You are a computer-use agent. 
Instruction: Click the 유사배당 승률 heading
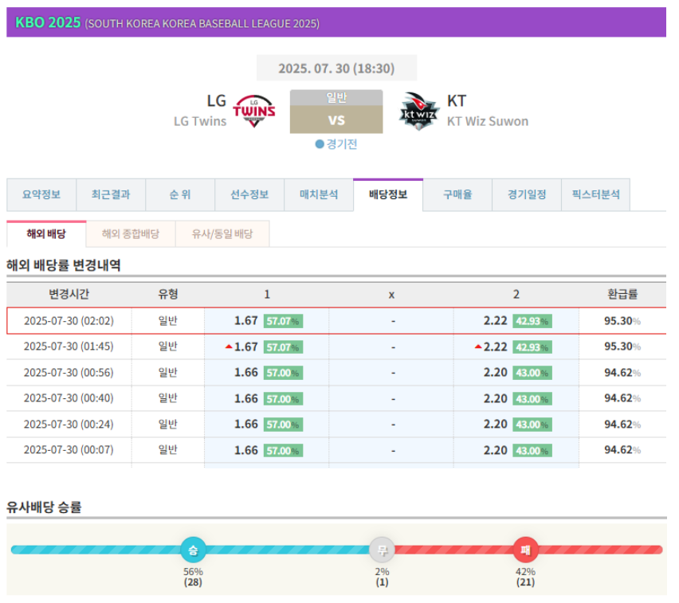pos(44,507)
